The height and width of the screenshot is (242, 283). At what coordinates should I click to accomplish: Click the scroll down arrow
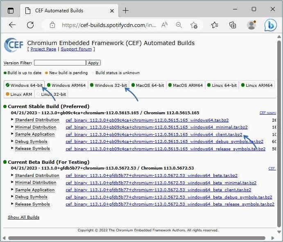pos(279,232)
